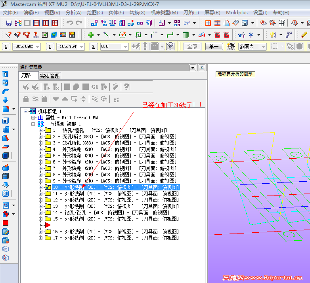The image size is (310, 283).
Task: Click the select all operations checkmark icon
Action: (x=26, y=87)
